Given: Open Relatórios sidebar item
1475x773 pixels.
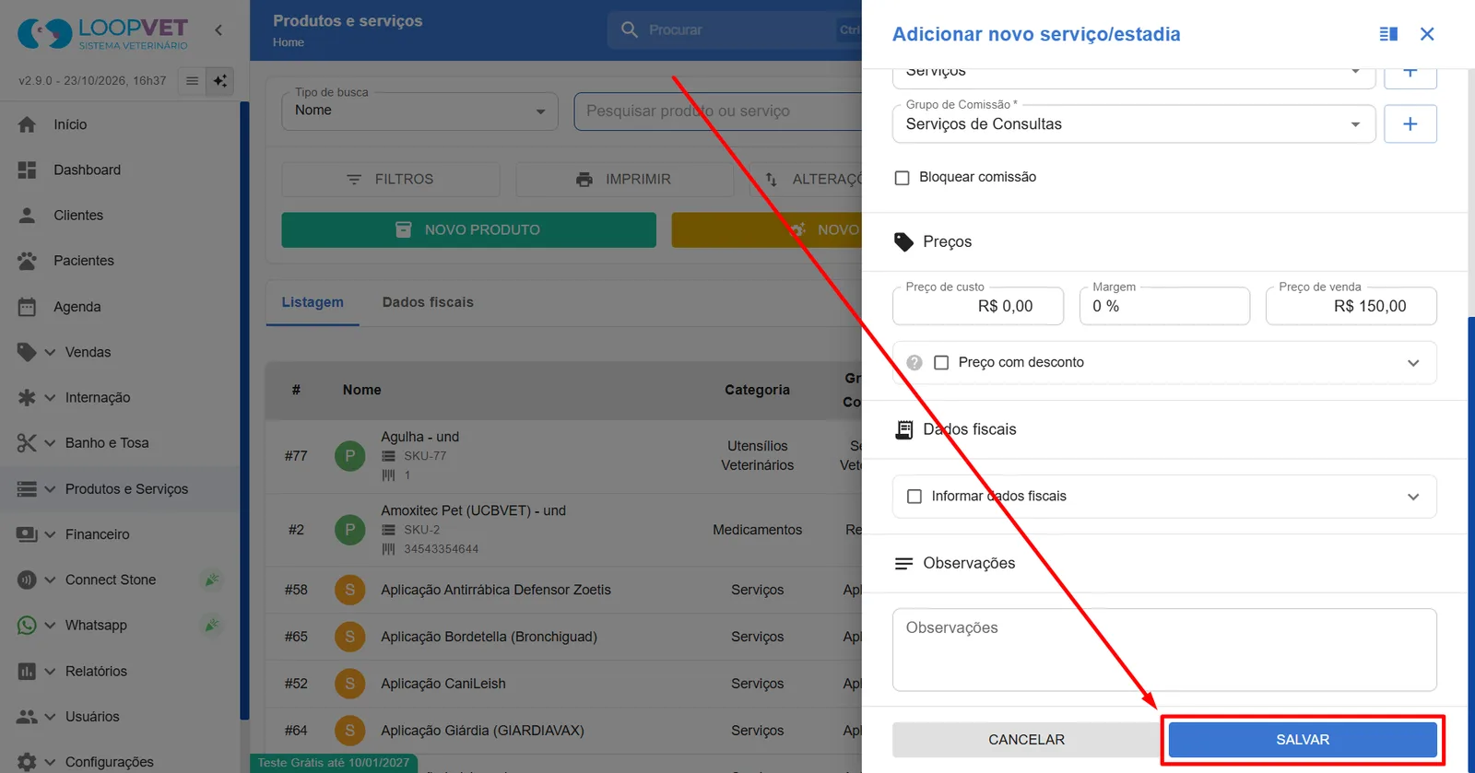Looking at the screenshot, I should [x=96, y=671].
